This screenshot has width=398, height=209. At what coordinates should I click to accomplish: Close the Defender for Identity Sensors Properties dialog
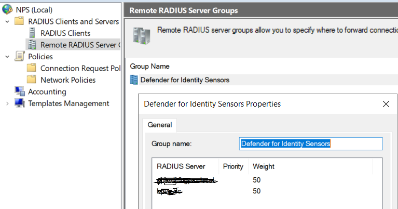point(386,104)
